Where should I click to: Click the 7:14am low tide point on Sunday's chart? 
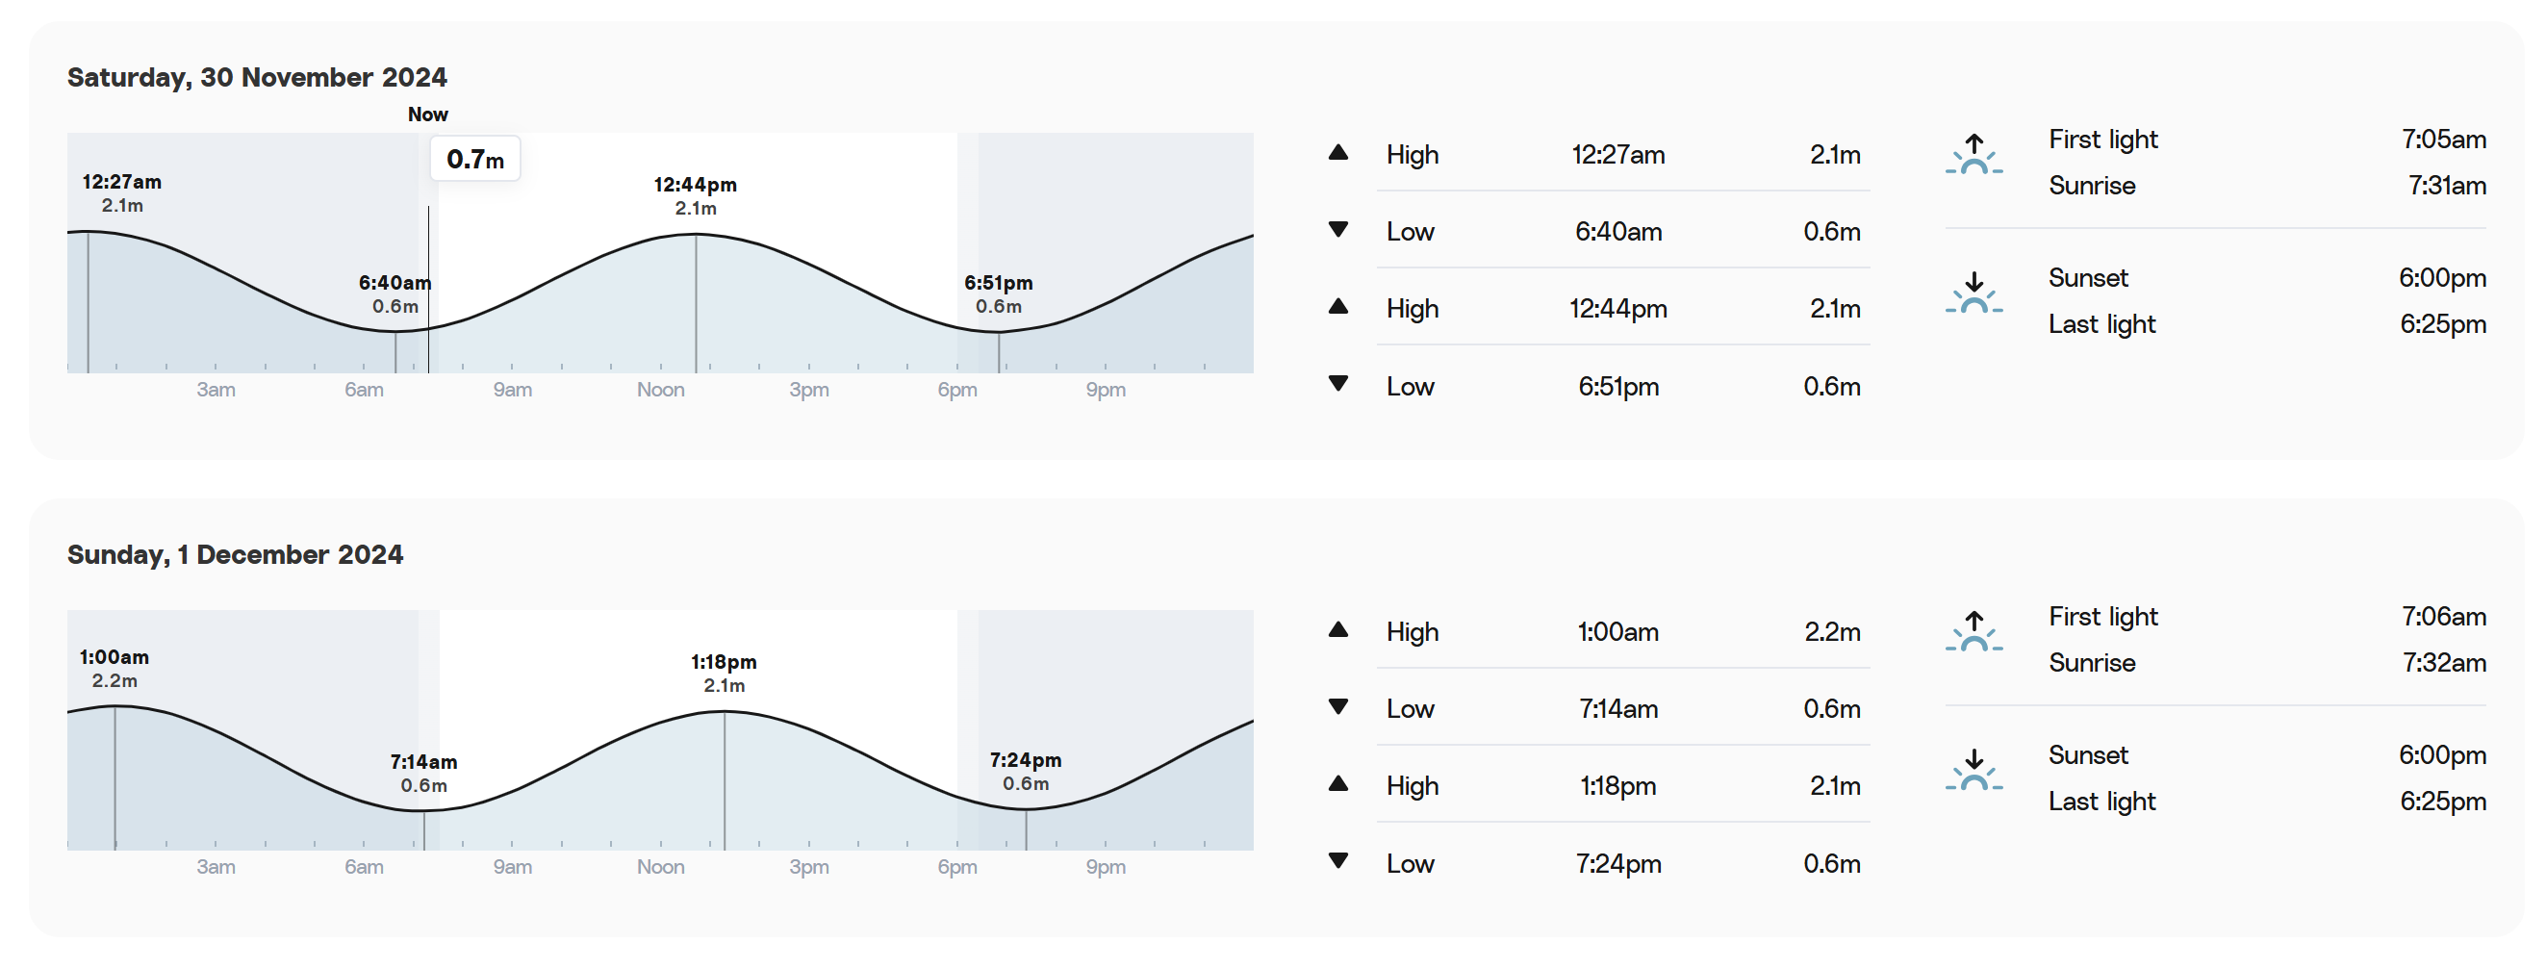[424, 811]
